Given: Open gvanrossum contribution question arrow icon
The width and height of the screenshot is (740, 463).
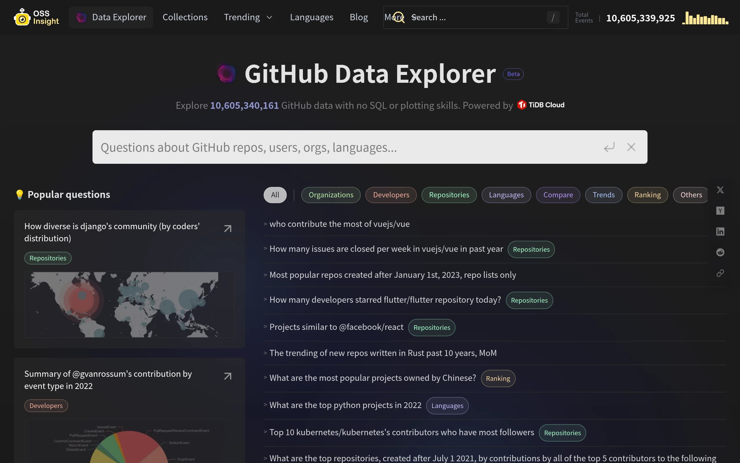Looking at the screenshot, I should pyautogui.click(x=228, y=376).
